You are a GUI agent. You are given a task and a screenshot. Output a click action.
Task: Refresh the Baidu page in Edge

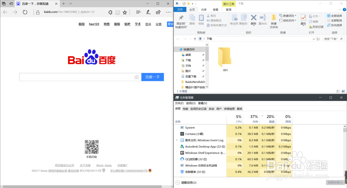(25, 12)
